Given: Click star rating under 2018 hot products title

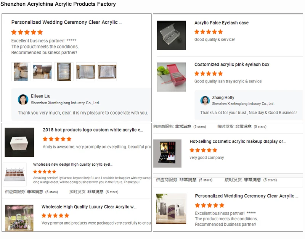Looking at the screenshot, I should click(x=57, y=139).
